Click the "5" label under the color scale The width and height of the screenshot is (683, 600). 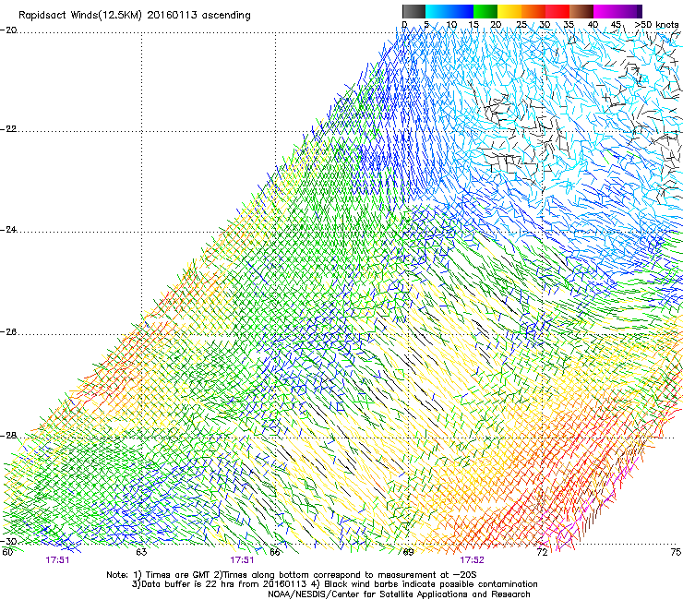pyautogui.click(x=426, y=24)
